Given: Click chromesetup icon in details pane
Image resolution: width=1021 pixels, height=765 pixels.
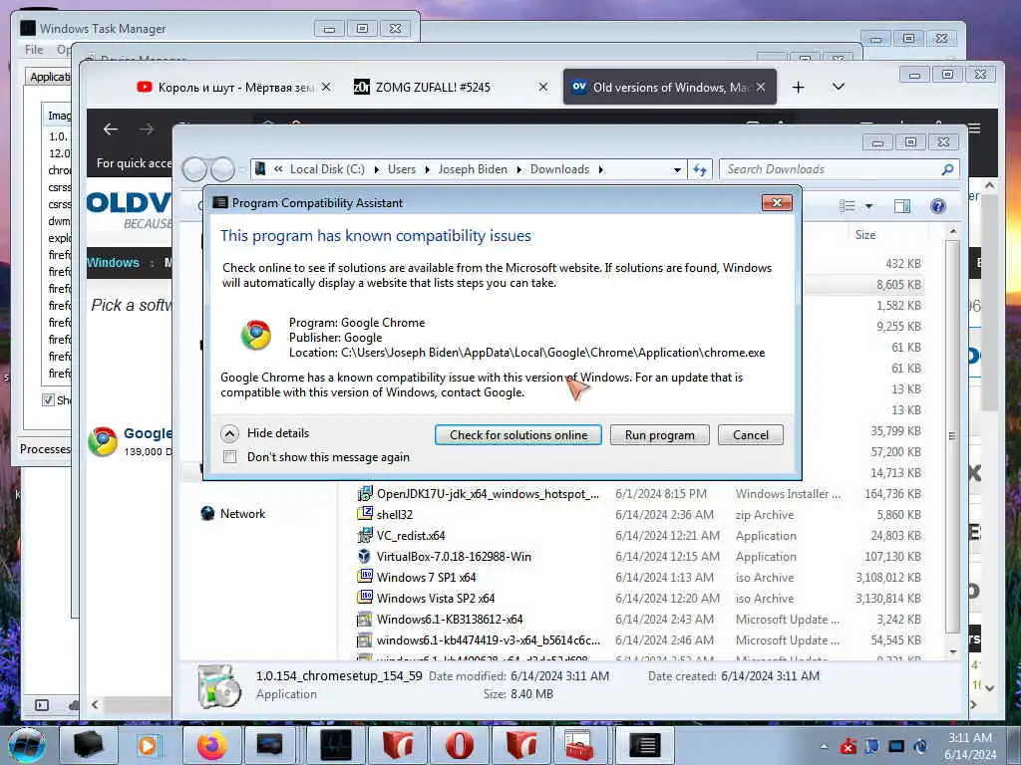Looking at the screenshot, I should pyautogui.click(x=219, y=685).
